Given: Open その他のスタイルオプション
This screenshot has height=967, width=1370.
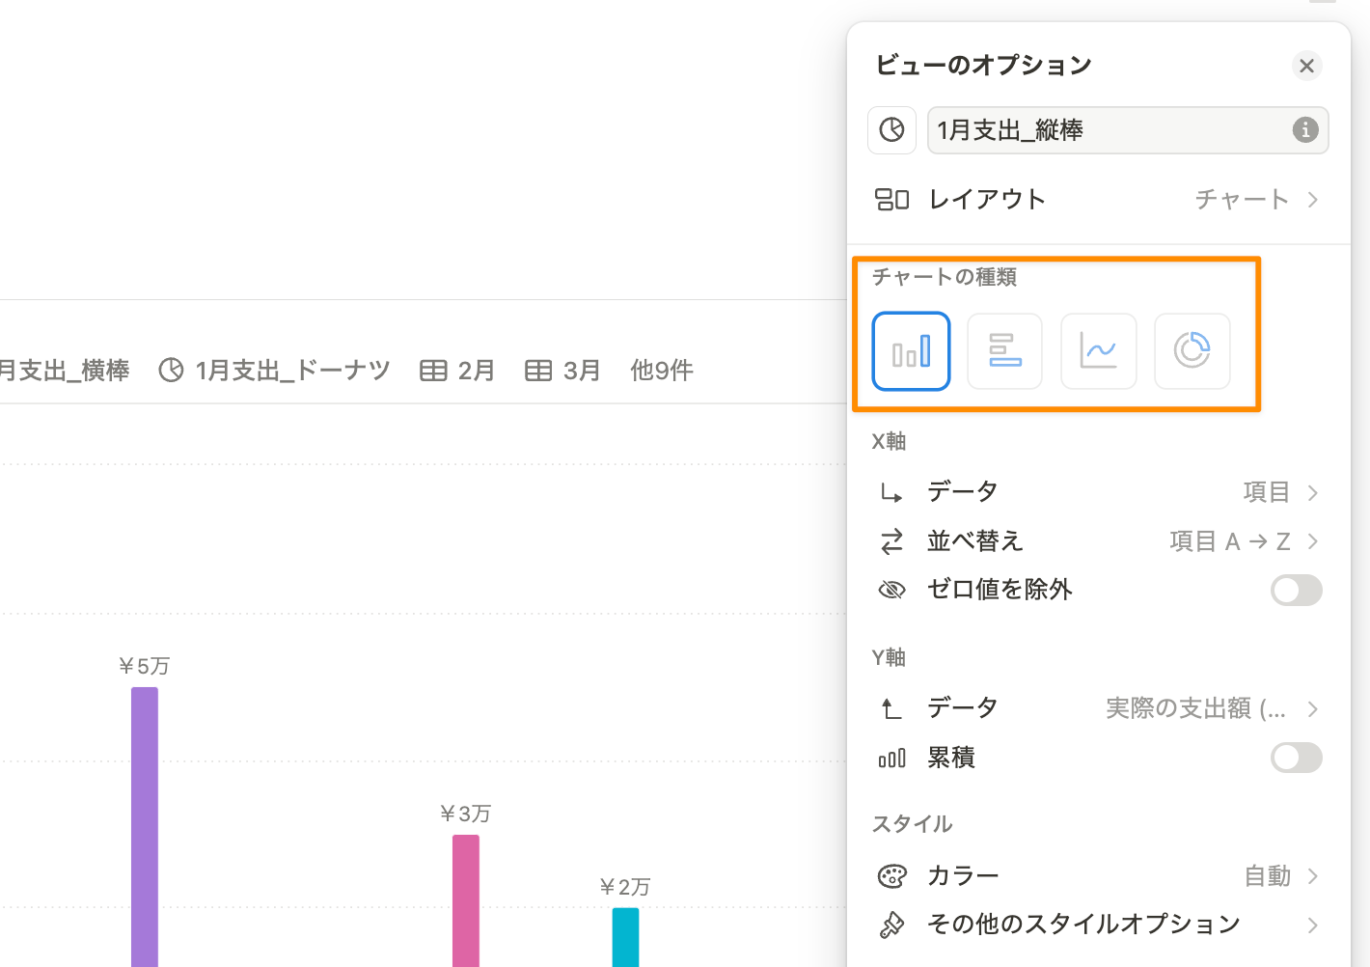Looking at the screenshot, I should [x=1097, y=925].
